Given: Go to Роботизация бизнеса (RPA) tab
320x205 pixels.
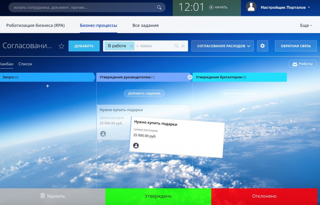Looking at the screenshot, I should point(35,25).
